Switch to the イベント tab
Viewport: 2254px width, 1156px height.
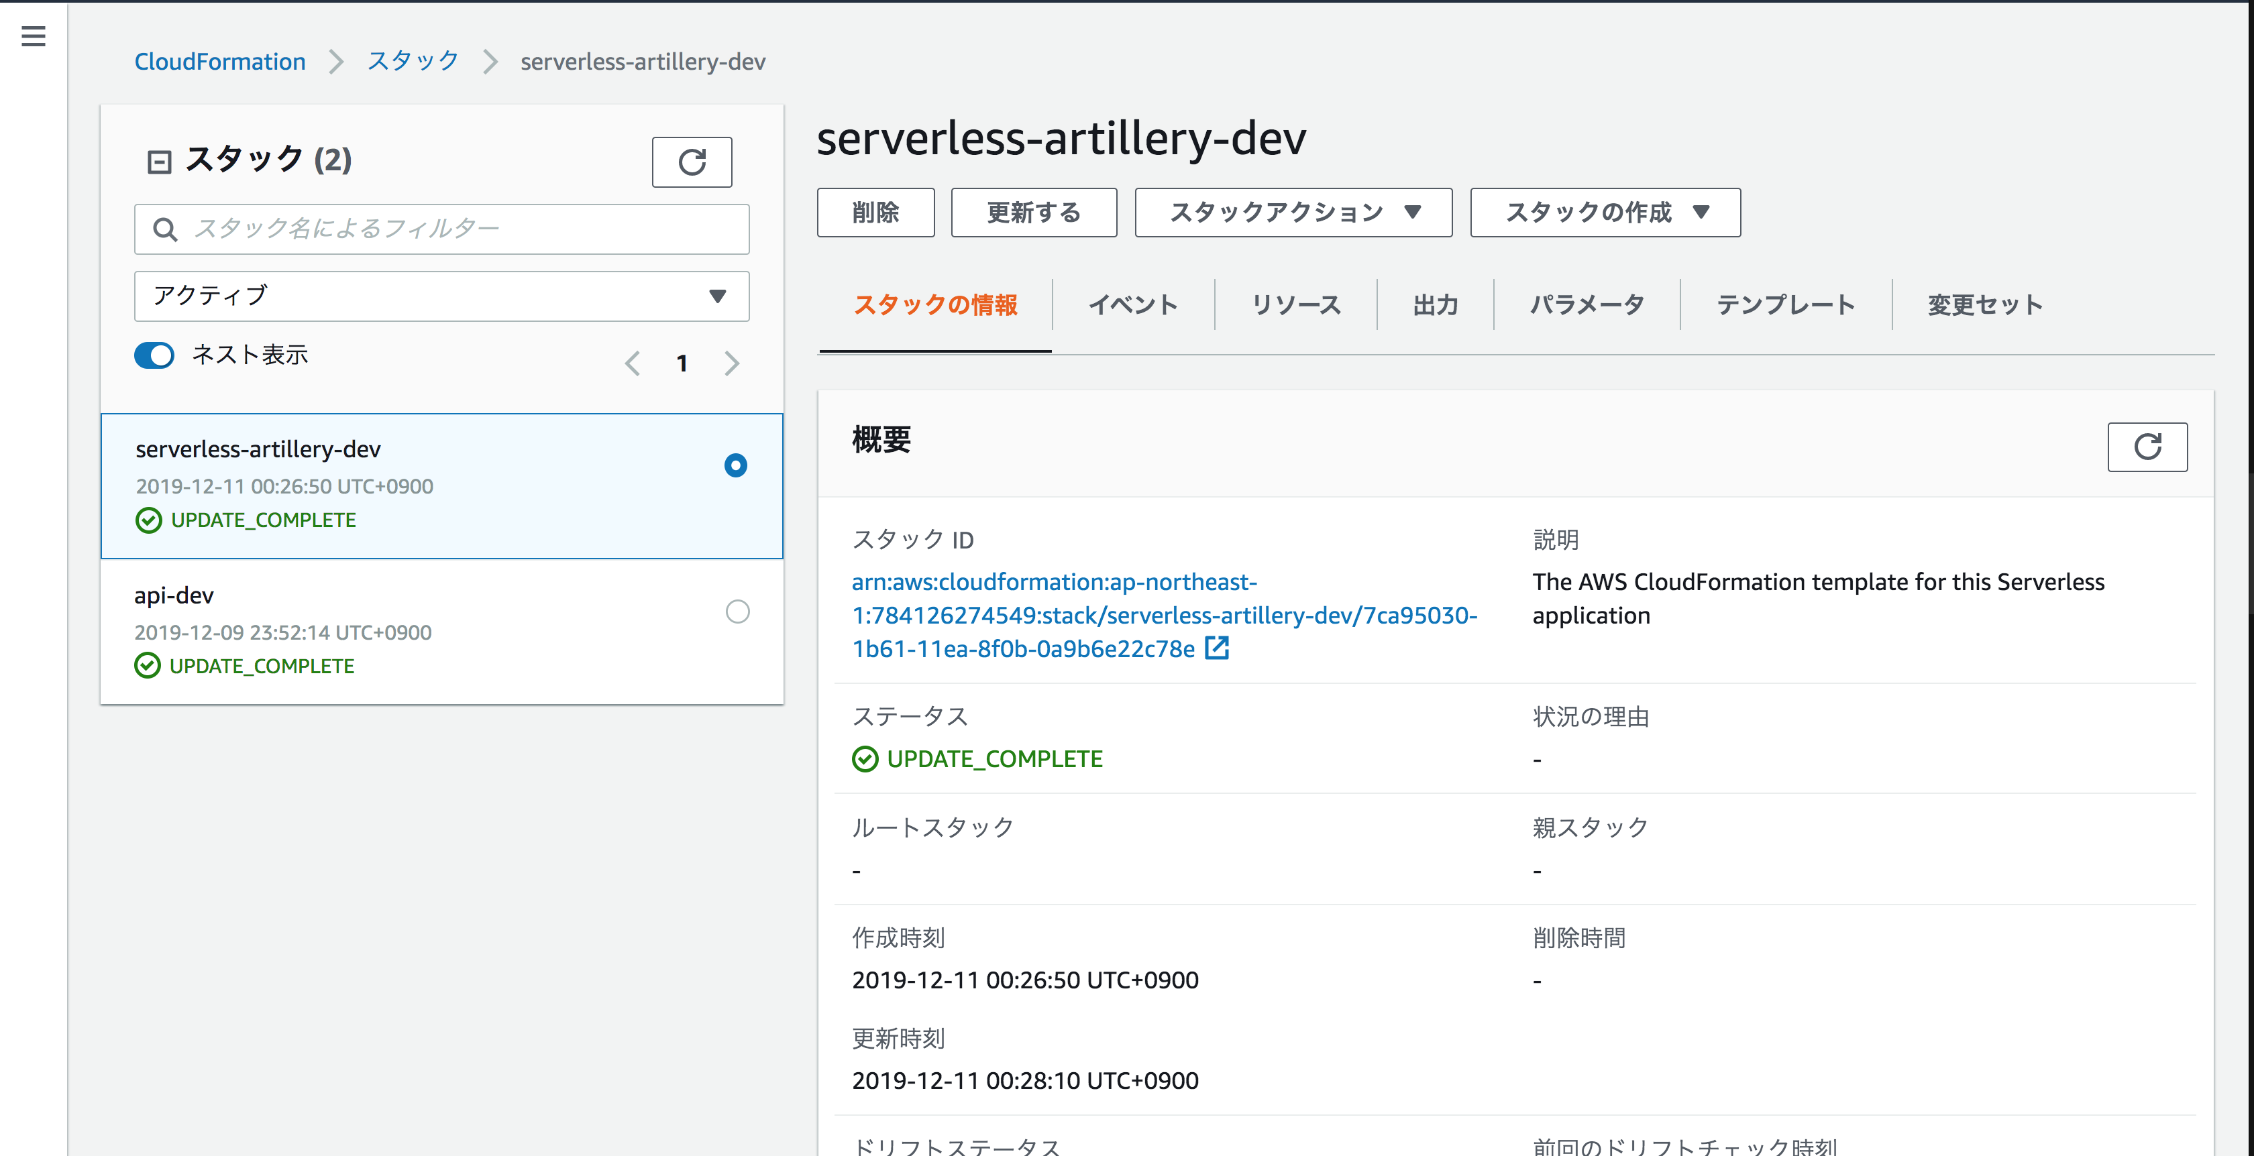click(x=1132, y=305)
